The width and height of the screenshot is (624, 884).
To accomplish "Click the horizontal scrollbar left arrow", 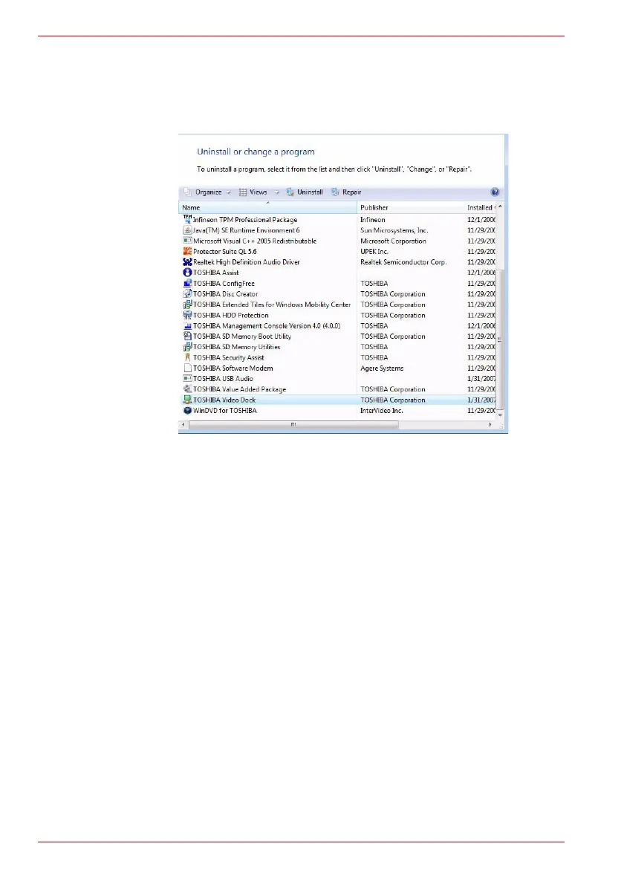I will point(183,425).
